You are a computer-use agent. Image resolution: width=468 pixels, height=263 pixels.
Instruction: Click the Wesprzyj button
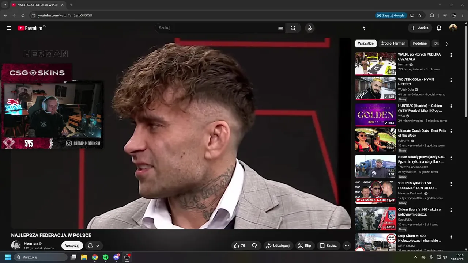point(72,245)
